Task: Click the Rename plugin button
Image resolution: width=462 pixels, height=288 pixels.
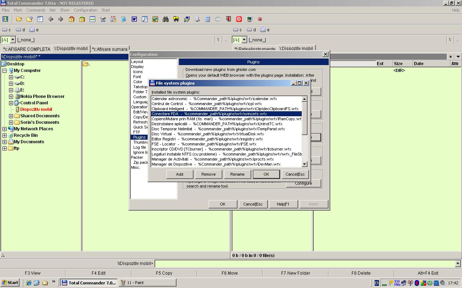Action: point(237,174)
